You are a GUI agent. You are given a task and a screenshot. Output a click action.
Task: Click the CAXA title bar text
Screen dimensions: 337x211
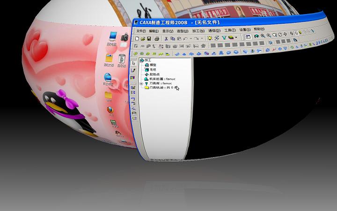pyautogui.click(x=179, y=23)
